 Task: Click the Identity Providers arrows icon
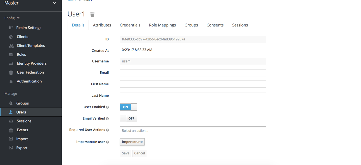coord(11,64)
